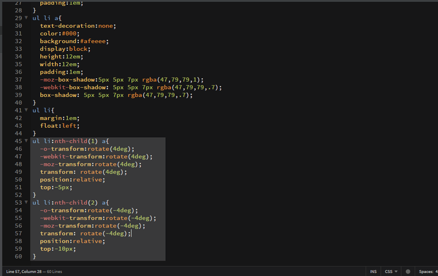Toggle INS insert/overwrite mode in status bar
The width and height of the screenshot is (438, 276).
pos(373,271)
